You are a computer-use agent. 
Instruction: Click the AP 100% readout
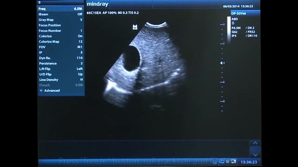[x=109, y=13]
